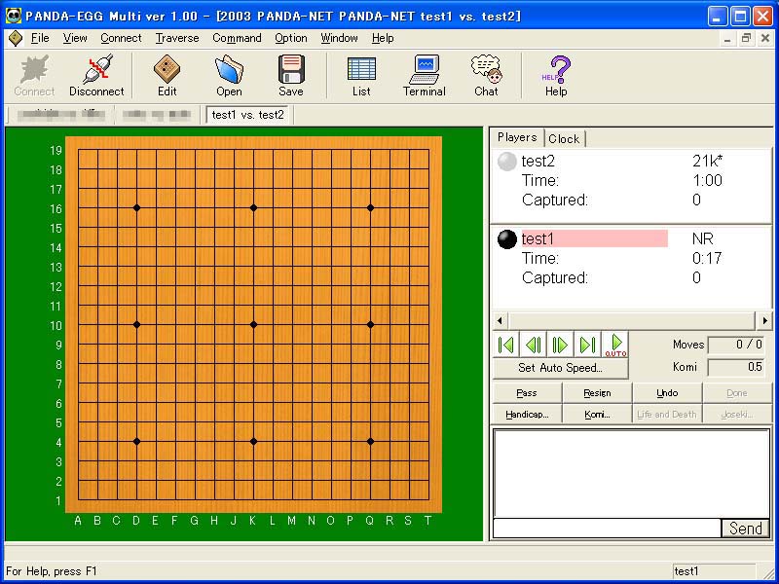Open the game List icon
Viewport: 779px width, 584px height.
click(x=361, y=75)
